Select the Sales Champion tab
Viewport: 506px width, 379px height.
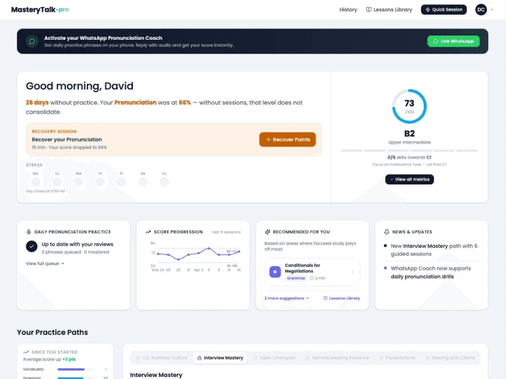tap(275, 358)
